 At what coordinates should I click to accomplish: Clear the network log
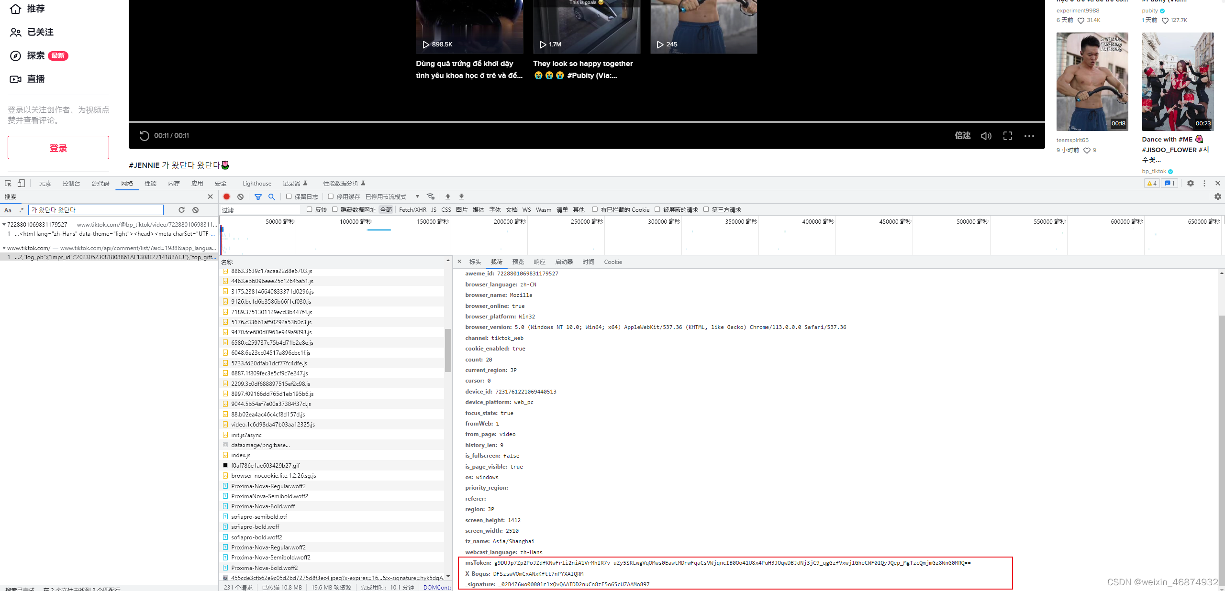point(241,197)
